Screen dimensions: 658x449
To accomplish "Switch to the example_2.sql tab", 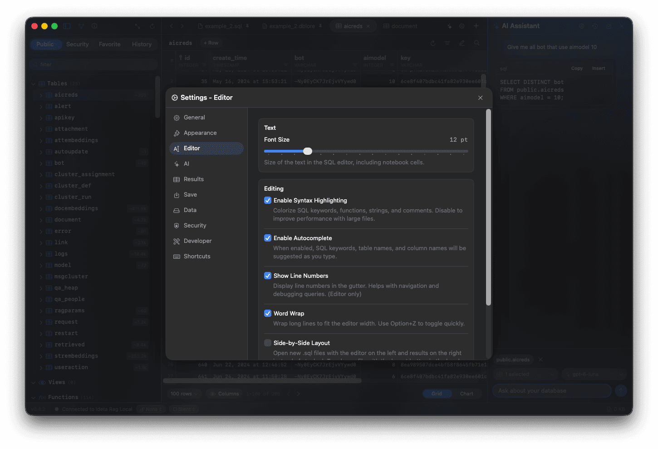I will (x=223, y=26).
